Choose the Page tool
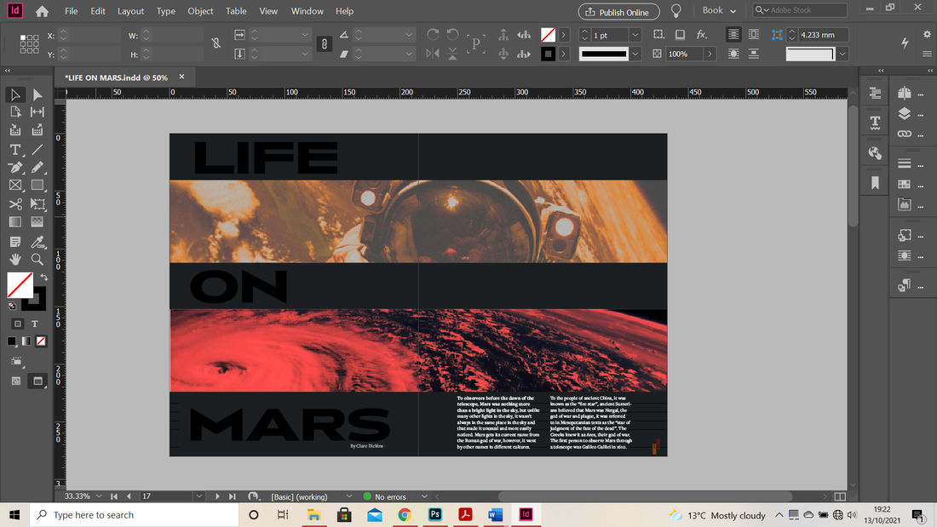Screen dimensions: 937x527 pyautogui.click(x=15, y=112)
